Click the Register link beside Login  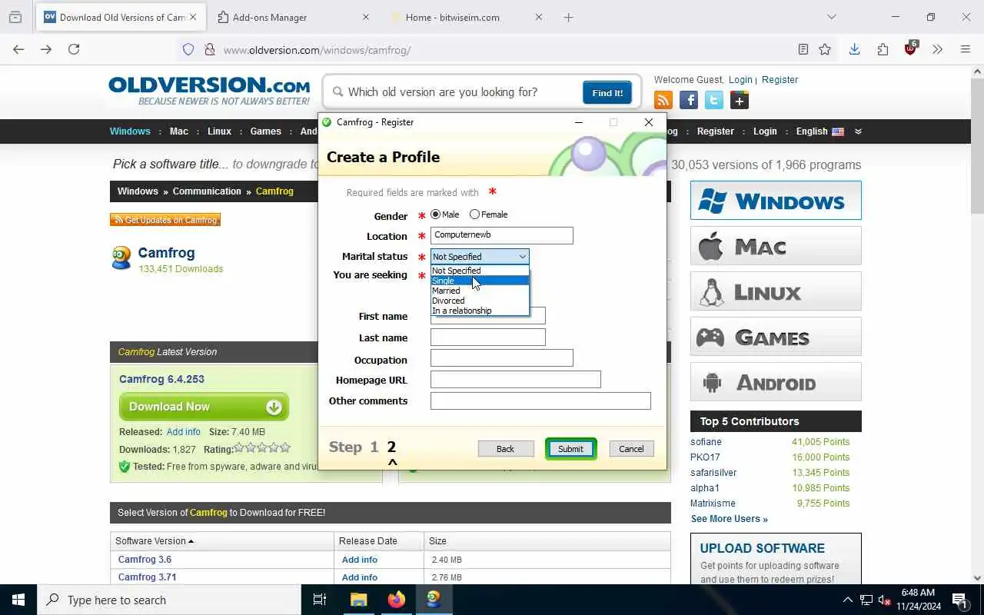[x=780, y=79]
